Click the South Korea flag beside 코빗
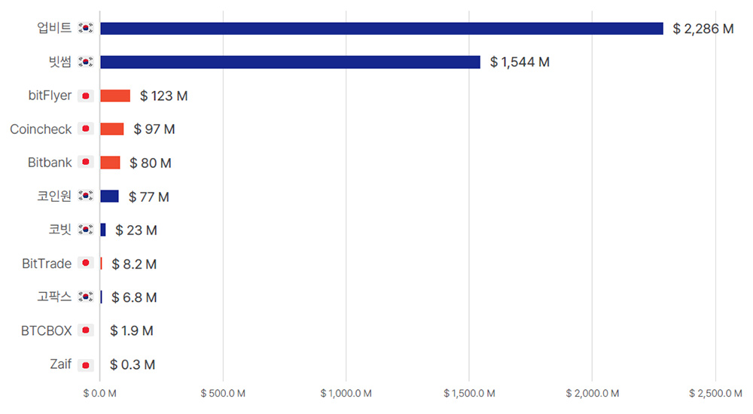The height and width of the screenshot is (414, 753). [x=86, y=229]
